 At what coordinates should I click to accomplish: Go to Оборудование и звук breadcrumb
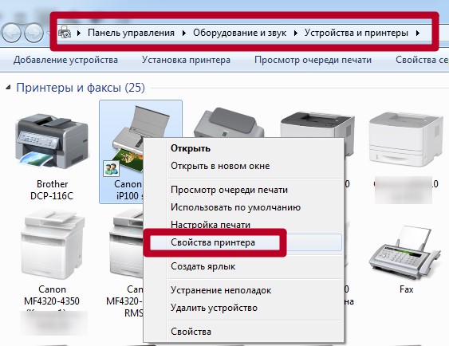240,33
